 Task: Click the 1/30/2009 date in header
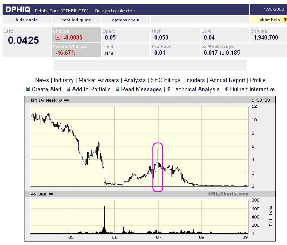274,9
